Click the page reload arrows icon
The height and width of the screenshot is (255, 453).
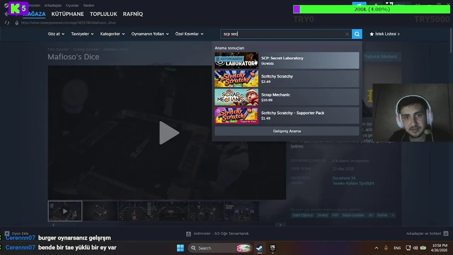[7, 23]
